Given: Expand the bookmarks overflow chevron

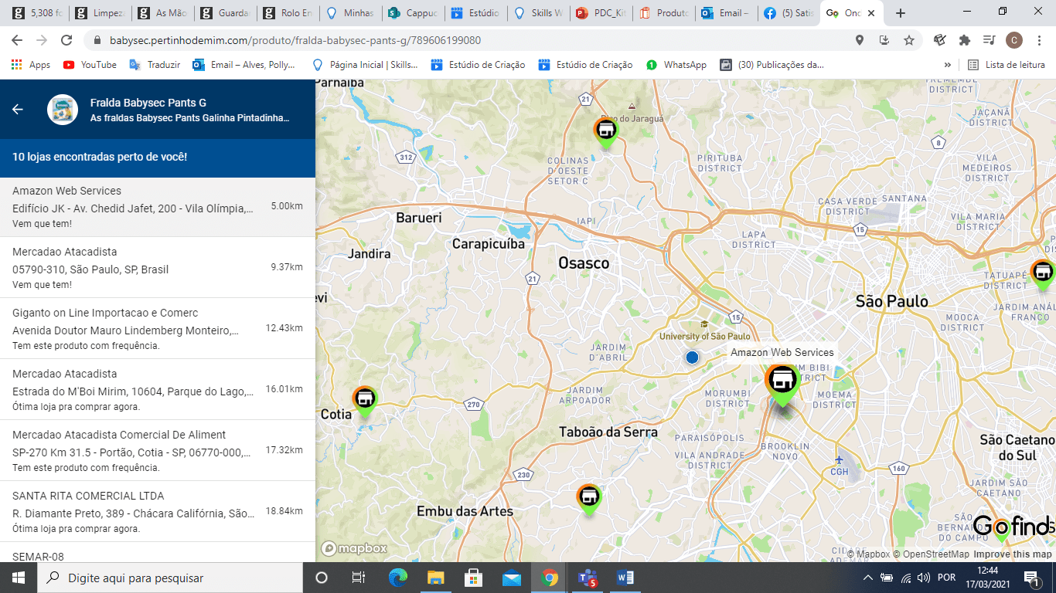Looking at the screenshot, I should tap(948, 65).
